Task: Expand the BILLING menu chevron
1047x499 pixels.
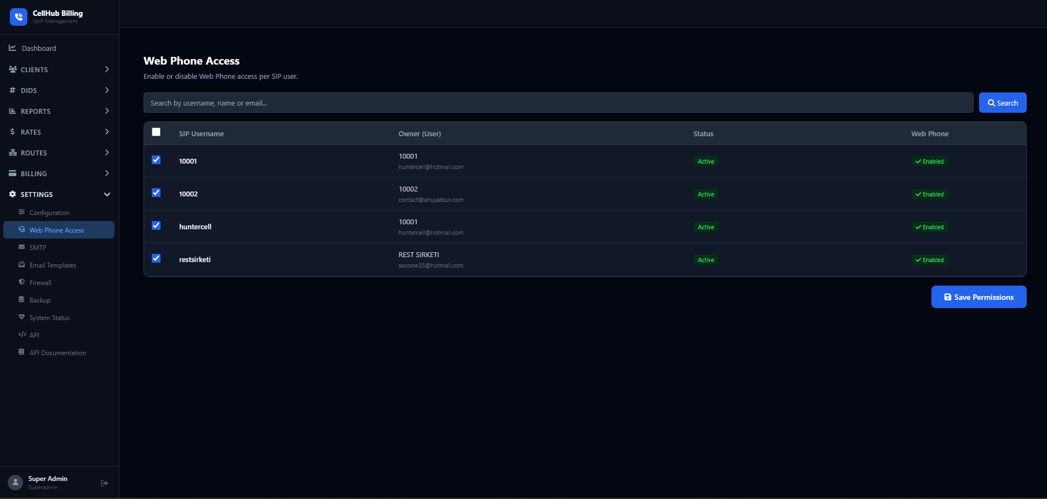Action: pyautogui.click(x=107, y=173)
